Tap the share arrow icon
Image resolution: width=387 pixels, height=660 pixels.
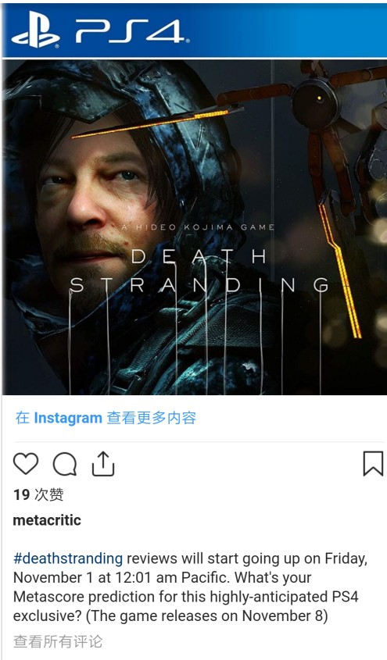(103, 463)
